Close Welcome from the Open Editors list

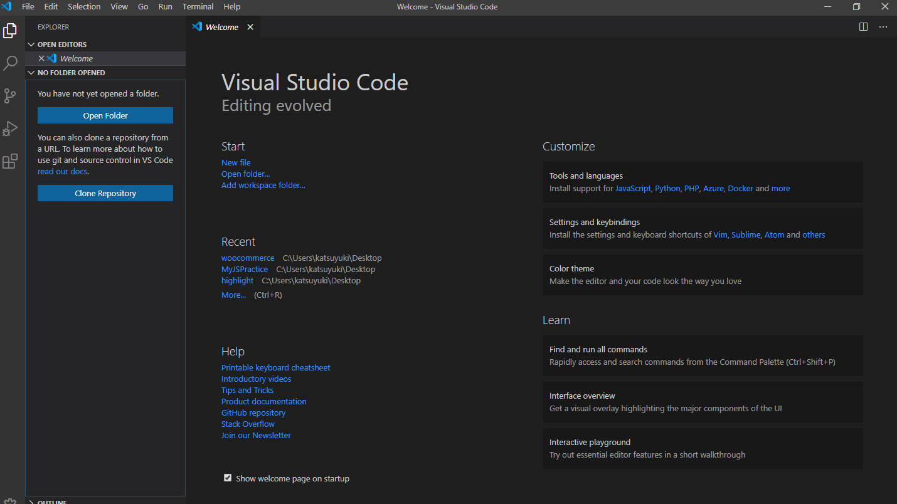41,58
